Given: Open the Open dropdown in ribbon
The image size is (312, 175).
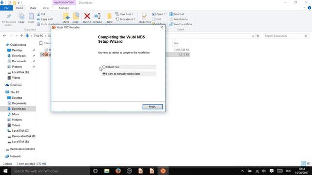Looking at the screenshot, I should 159,14.
